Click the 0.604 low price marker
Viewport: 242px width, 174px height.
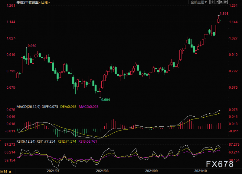tap(105, 100)
